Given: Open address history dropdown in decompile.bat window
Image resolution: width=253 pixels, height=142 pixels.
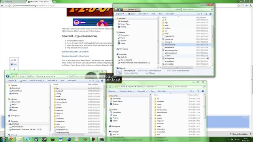Looking at the screenshot, I should pyautogui.click(x=176, y=9).
